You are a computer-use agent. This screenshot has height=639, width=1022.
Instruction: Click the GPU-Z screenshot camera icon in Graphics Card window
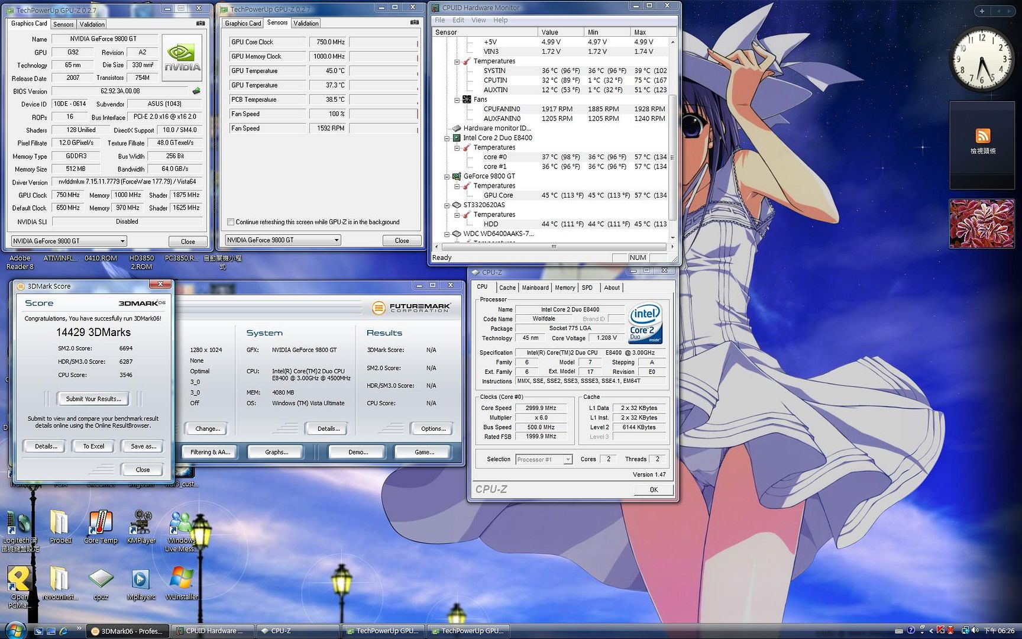pos(200,24)
